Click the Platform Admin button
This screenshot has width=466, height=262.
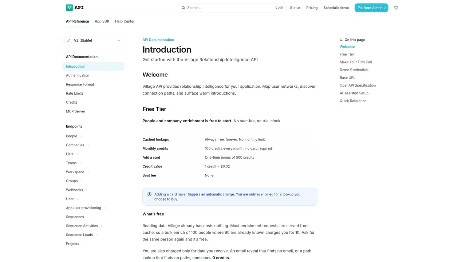(x=371, y=8)
